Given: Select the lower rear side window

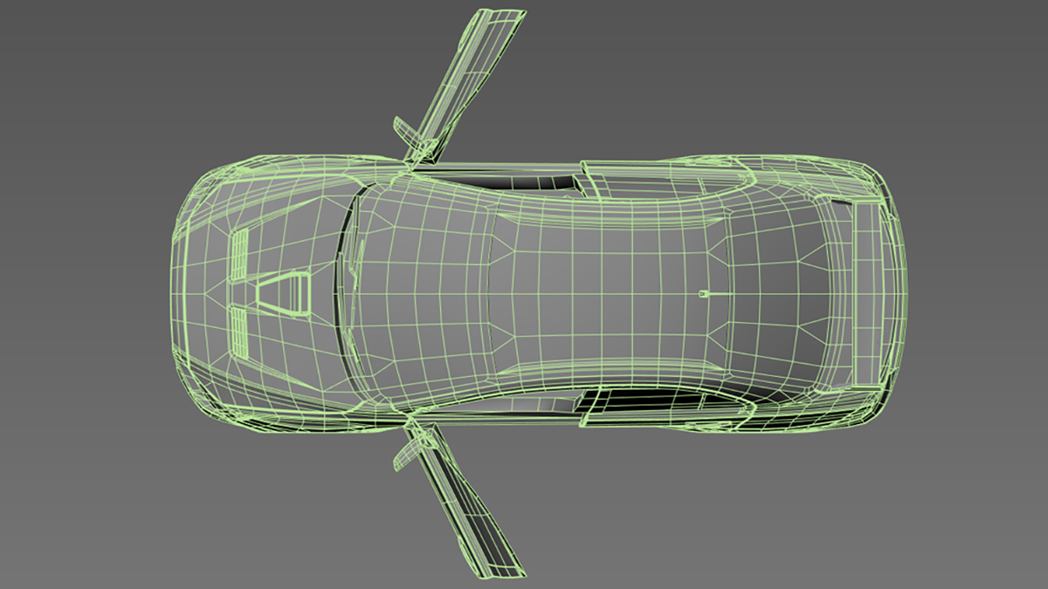Looking at the screenshot, I should pyautogui.click(x=664, y=401).
